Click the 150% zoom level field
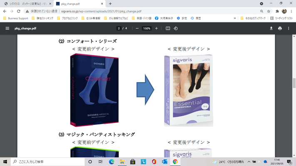The width and height of the screenshot is (296, 166). click(x=147, y=28)
